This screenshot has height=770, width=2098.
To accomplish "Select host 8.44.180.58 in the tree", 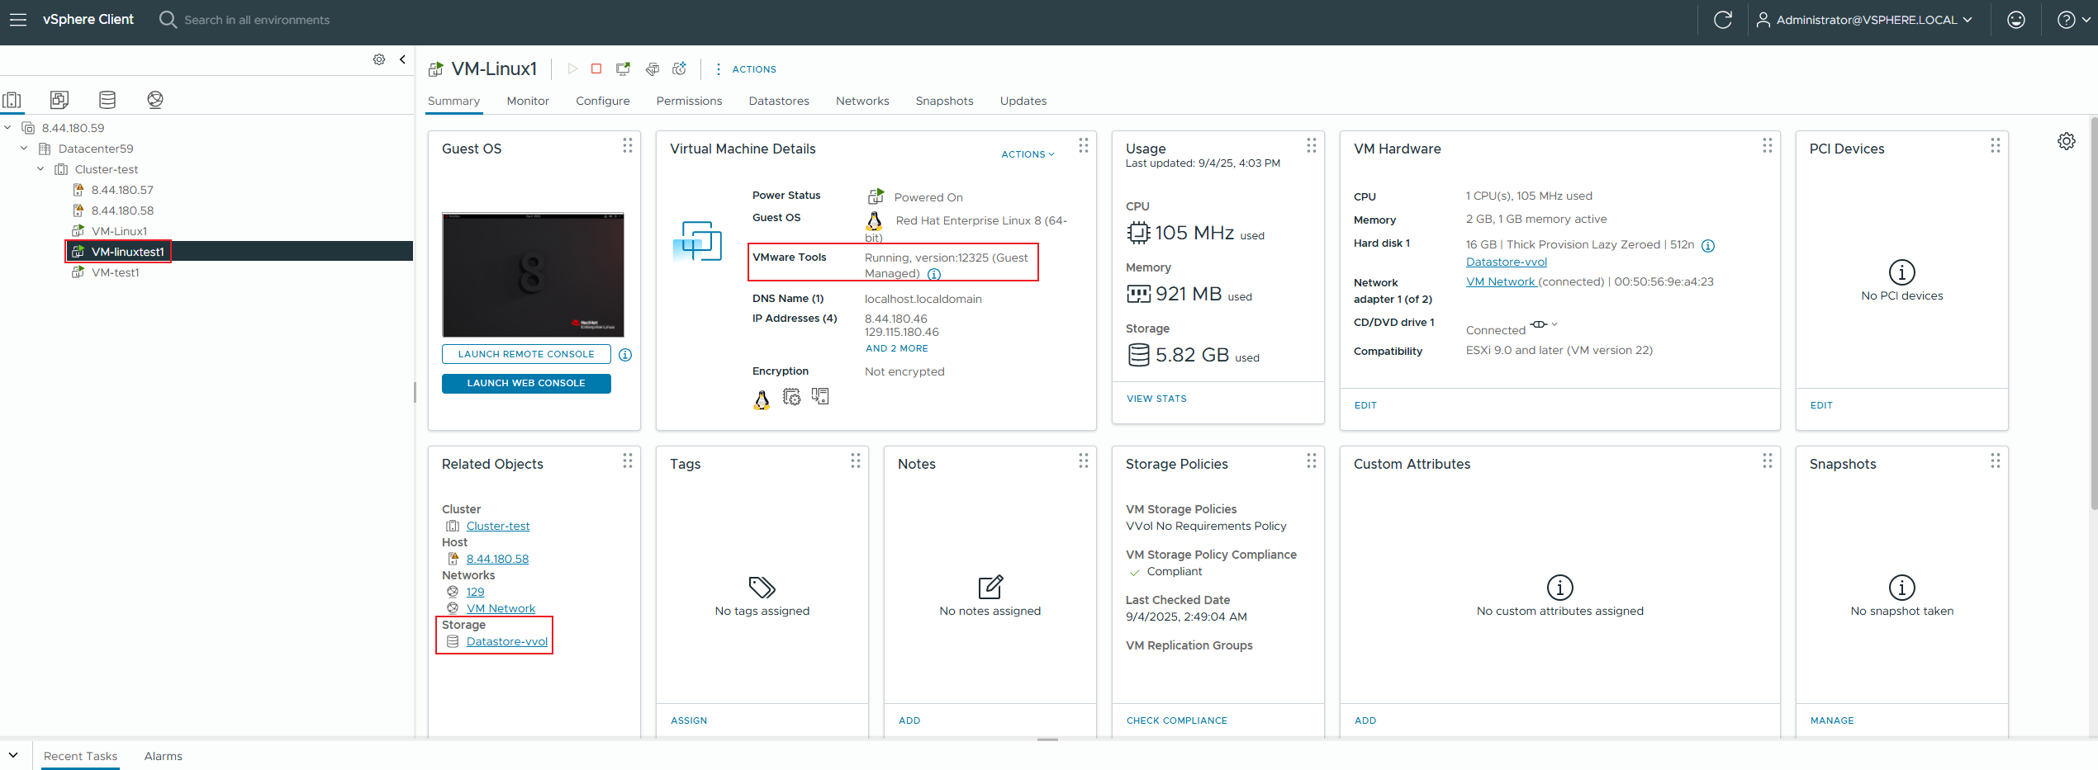I will tap(122, 210).
